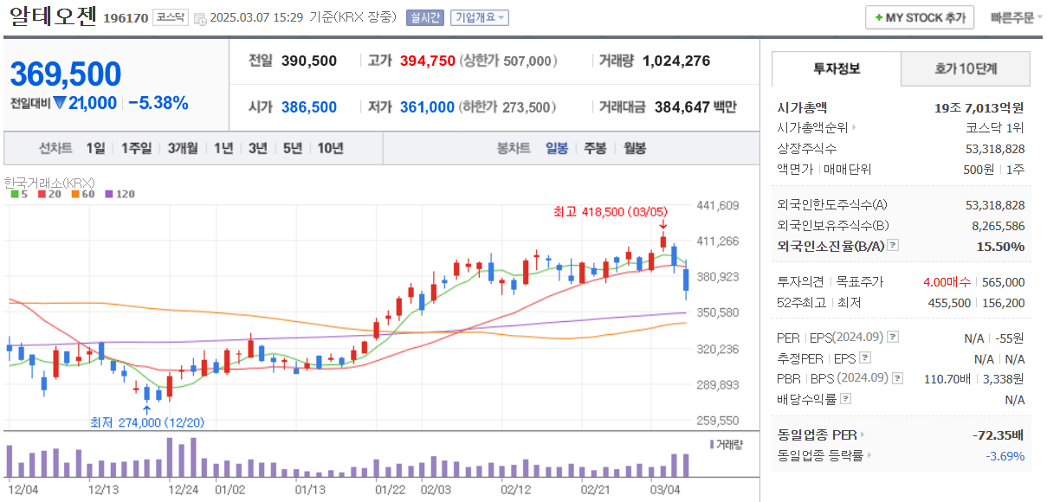
Task: Click the 외국인소진율(B/A) help icon
Action: [x=892, y=245]
